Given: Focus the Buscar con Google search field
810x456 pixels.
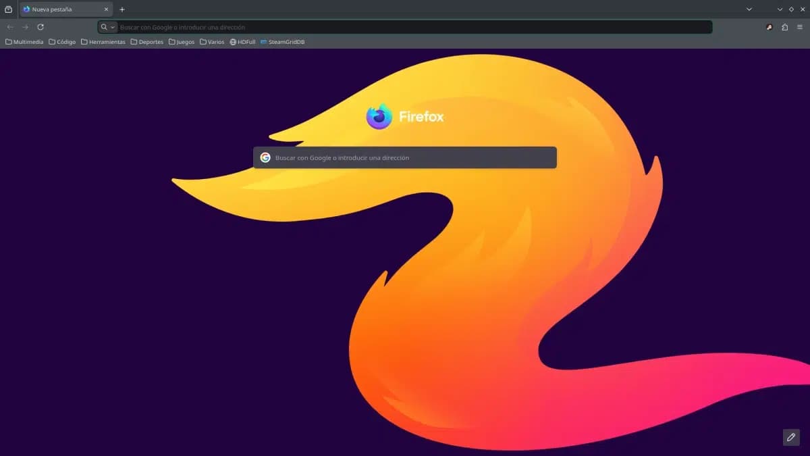Looking at the screenshot, I should pos(405,157).
